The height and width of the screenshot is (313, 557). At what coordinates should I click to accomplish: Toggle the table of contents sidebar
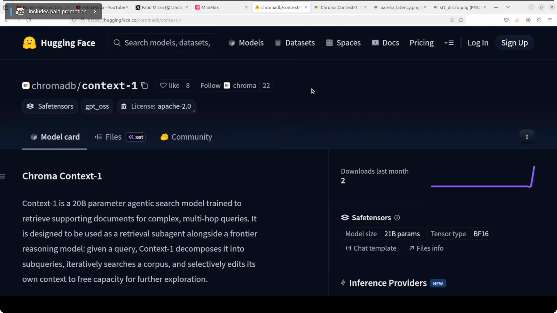[3, 176]
